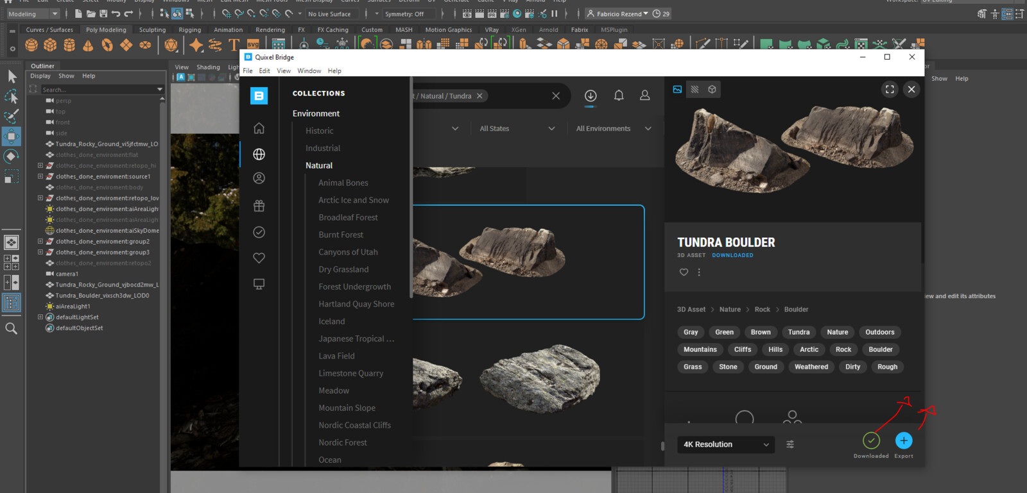
Task: Save the Maya scene via toolbar
Action: point(103,13)
